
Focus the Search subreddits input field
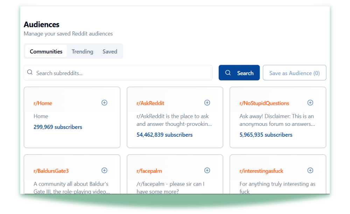[x=118, y=73]
